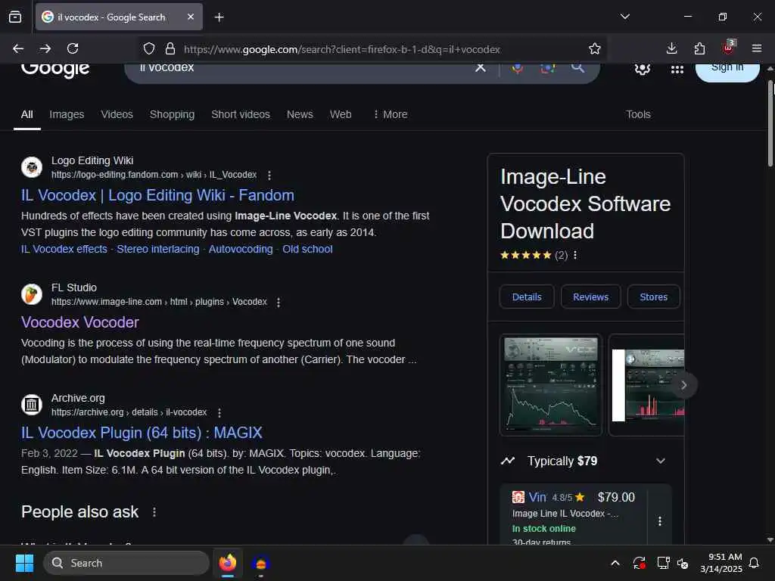Open the search Tools options

click(638, 114)
